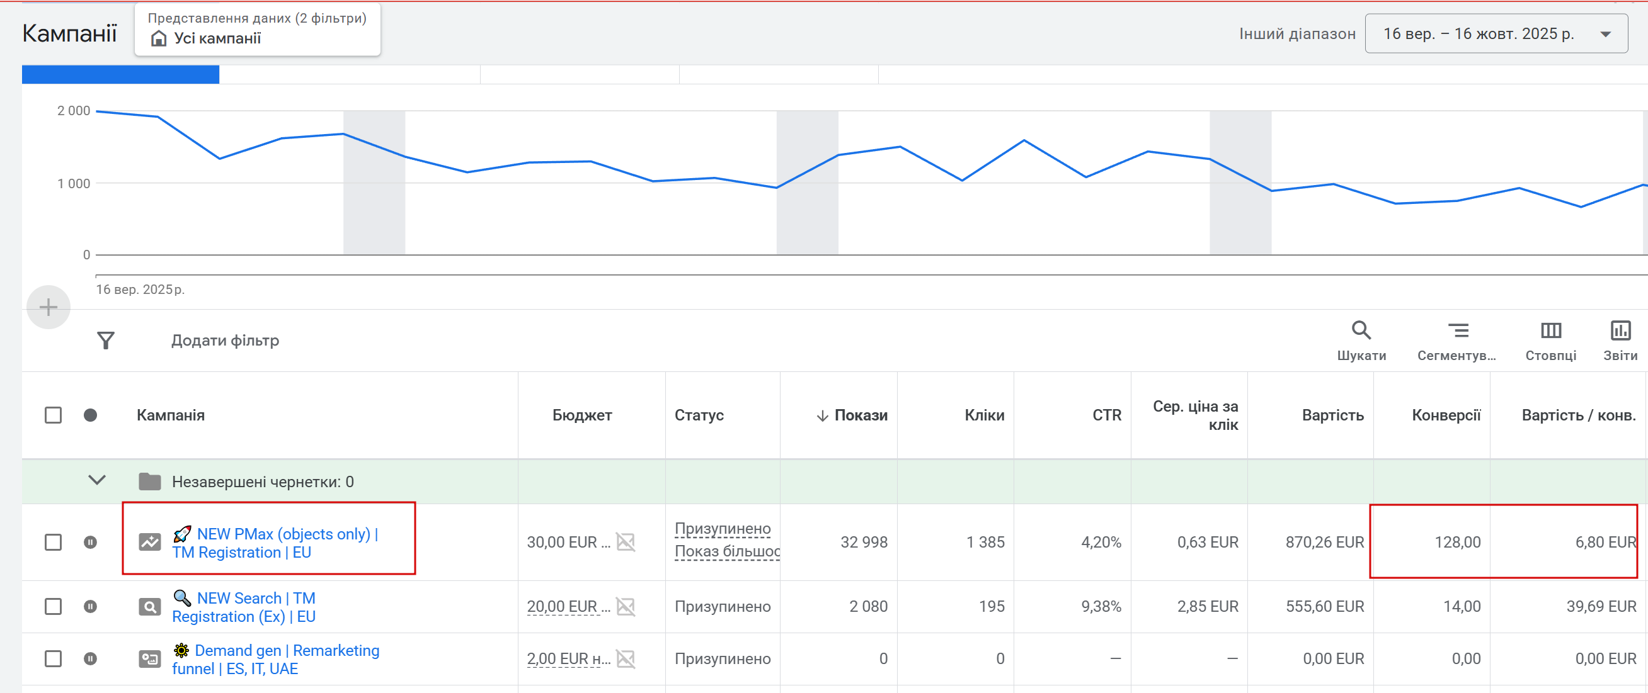Check the NEW PMax campaign checkbox

click(53, 542)
